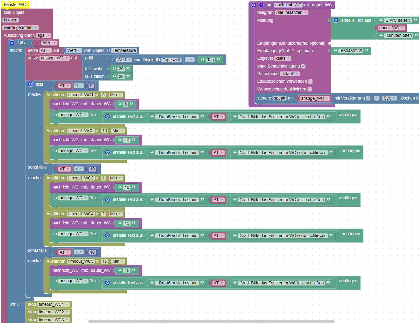The image size is (419, 323).
Task: Open Min unit dropdown of timeout_WC5
Action: tap(118, 261)
